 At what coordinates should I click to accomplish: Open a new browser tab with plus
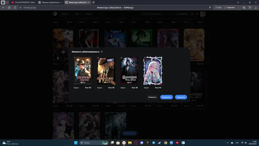click(x=93, y=3)
